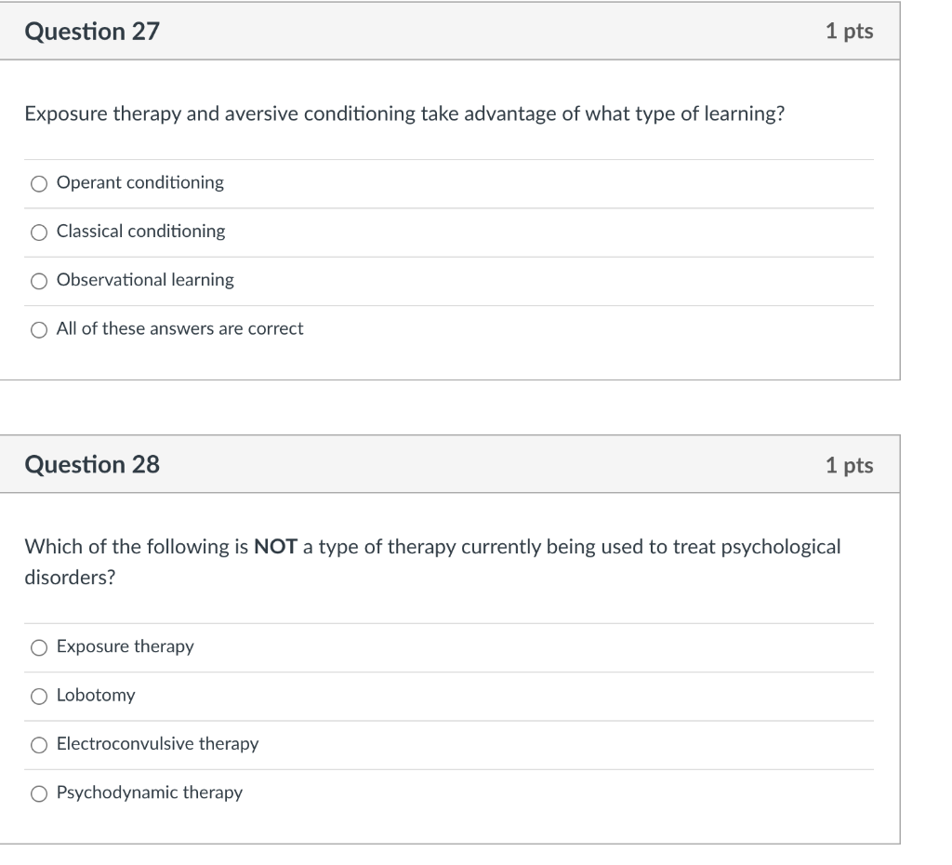
Task: Select Exposure therapy in Question 28
Action: tap(38, 646)
